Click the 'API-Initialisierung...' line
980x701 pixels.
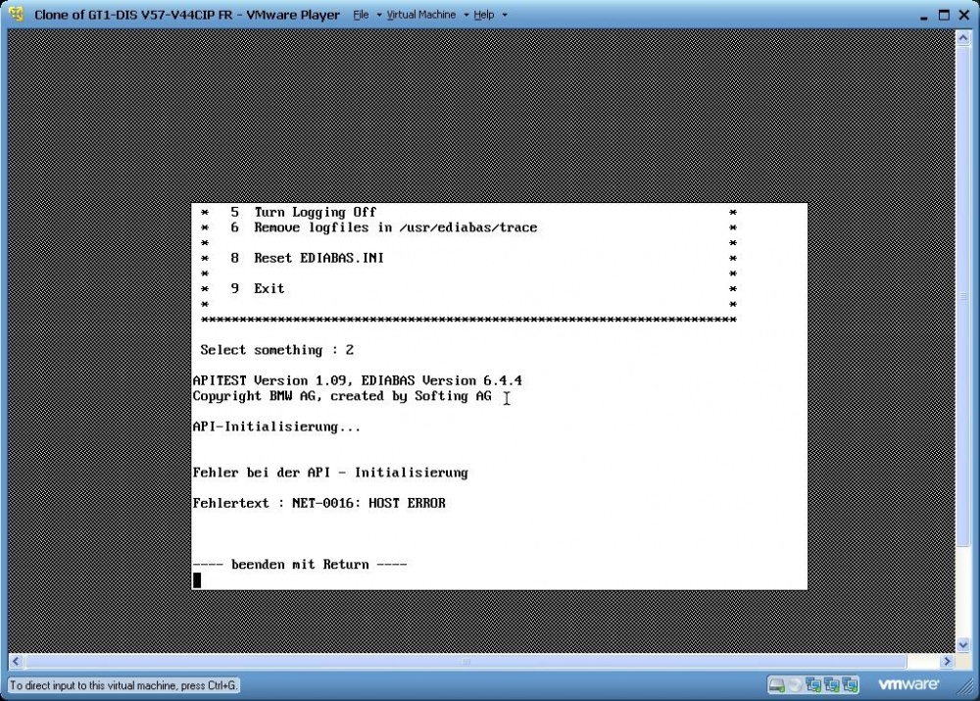[277, 426]
